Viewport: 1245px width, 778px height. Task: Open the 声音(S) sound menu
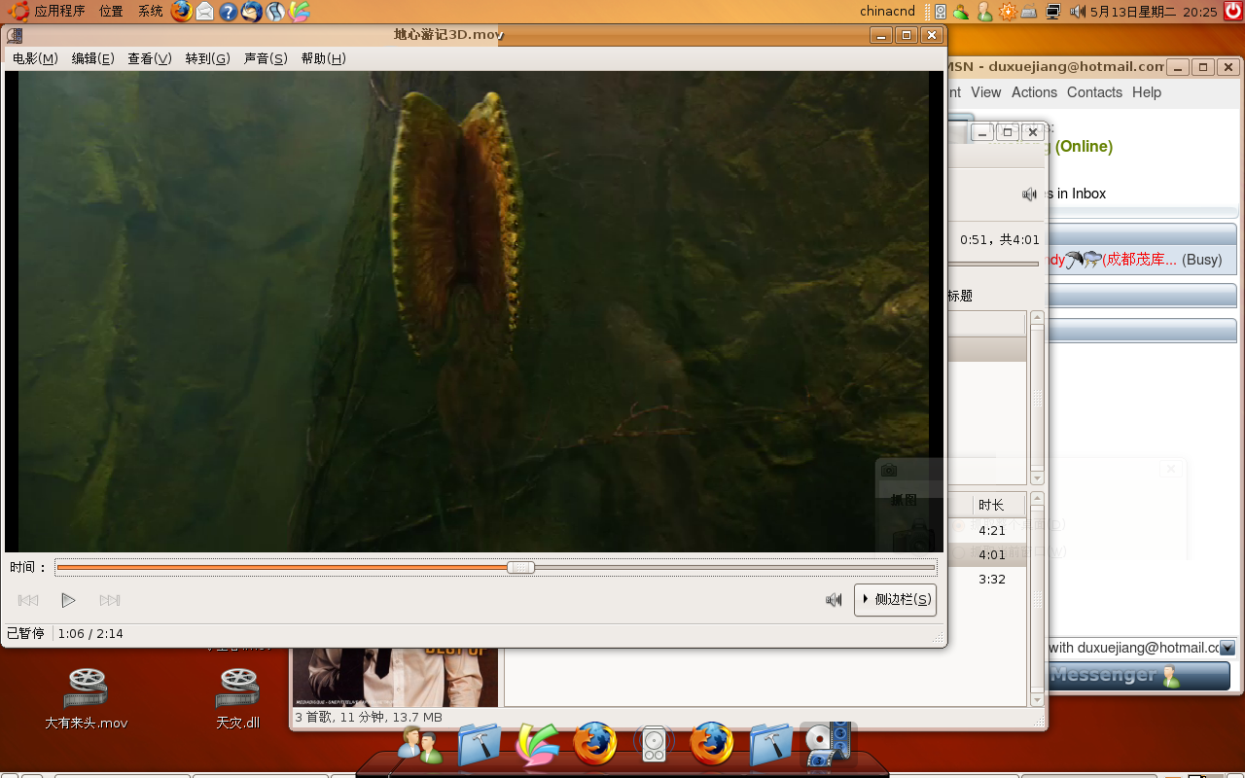click(x=266, y=58)
